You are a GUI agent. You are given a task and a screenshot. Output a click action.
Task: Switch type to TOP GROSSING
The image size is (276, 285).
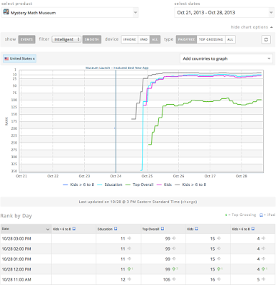(211, 39)
